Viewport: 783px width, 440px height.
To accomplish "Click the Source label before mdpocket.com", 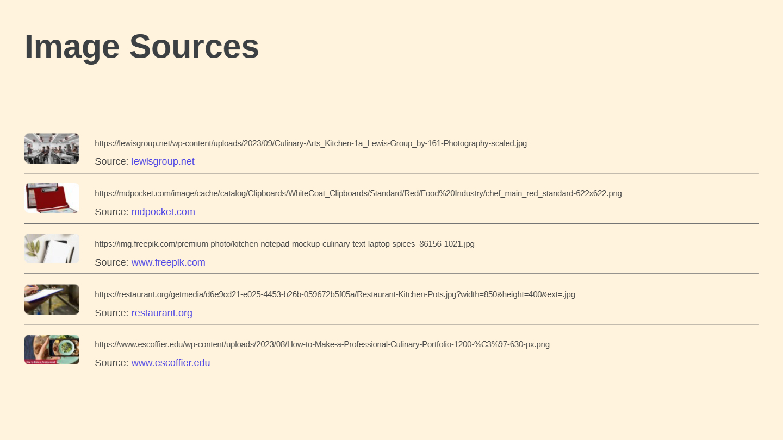I will coord(111,212).
